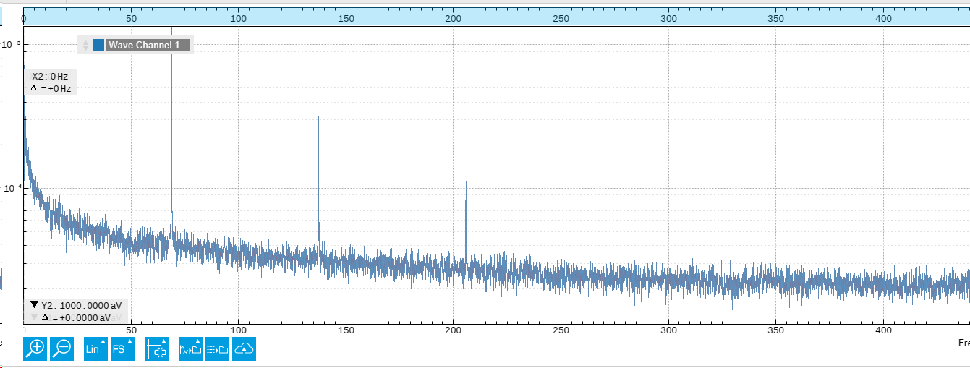Click the legend reorder up-down arrows
970x368 pixels.
pos(85,46)
